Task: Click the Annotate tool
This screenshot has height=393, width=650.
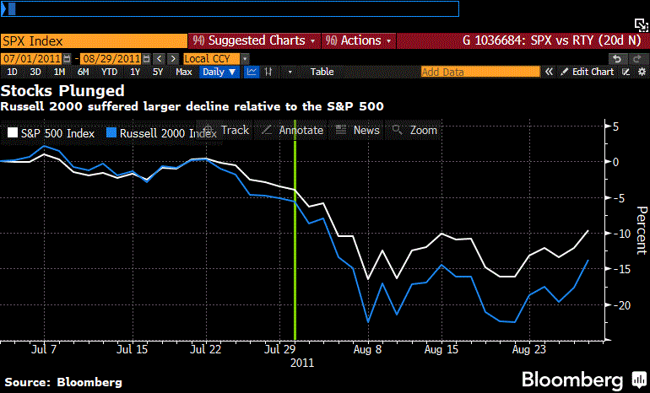Action: click(292, 130)
